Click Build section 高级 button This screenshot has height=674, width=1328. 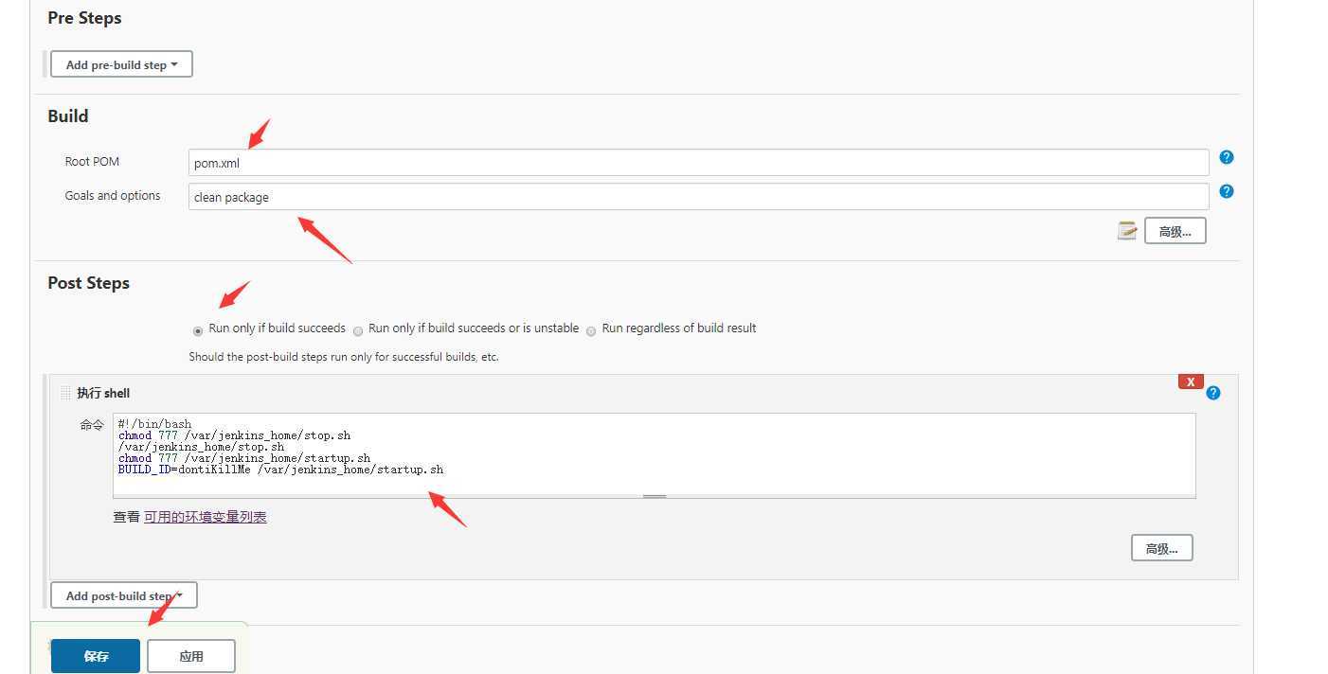click(x=1175, y=231)
